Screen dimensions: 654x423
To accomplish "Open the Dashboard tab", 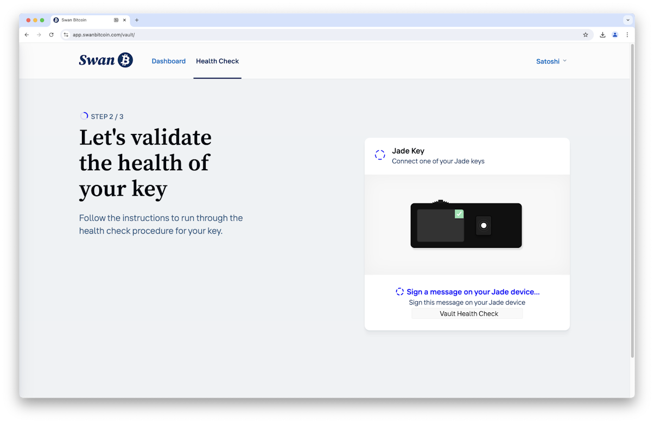I will coord(168,61).
